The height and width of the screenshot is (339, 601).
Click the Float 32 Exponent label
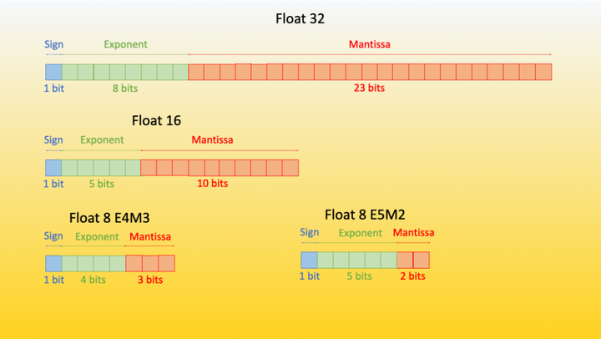pos(125,44)
